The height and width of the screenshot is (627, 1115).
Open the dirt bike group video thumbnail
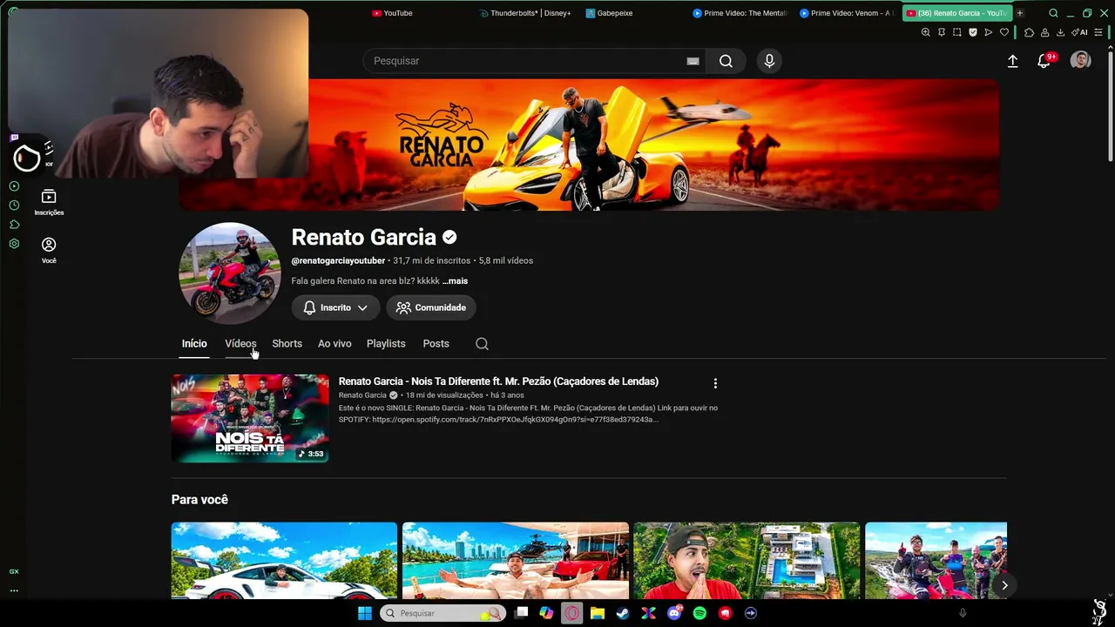(x=936, y=561)
